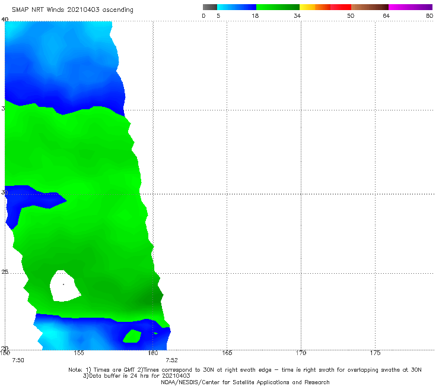439x386 pixels.
Task: Click the small green wind patch near 21N 159E
Action: point(132,336)
